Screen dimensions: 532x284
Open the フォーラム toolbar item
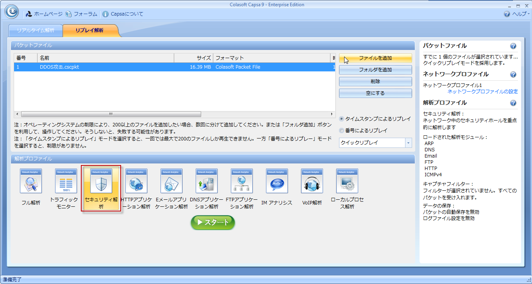pyautogui.click(x=82, y=14)
